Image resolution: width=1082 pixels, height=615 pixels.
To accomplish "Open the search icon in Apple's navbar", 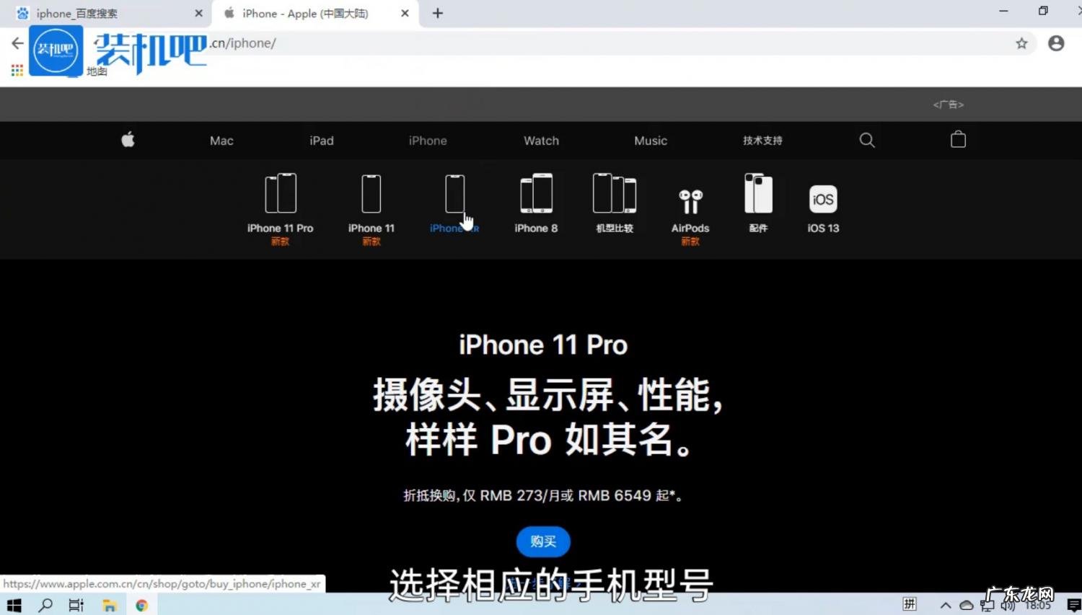I will [866, 140].
